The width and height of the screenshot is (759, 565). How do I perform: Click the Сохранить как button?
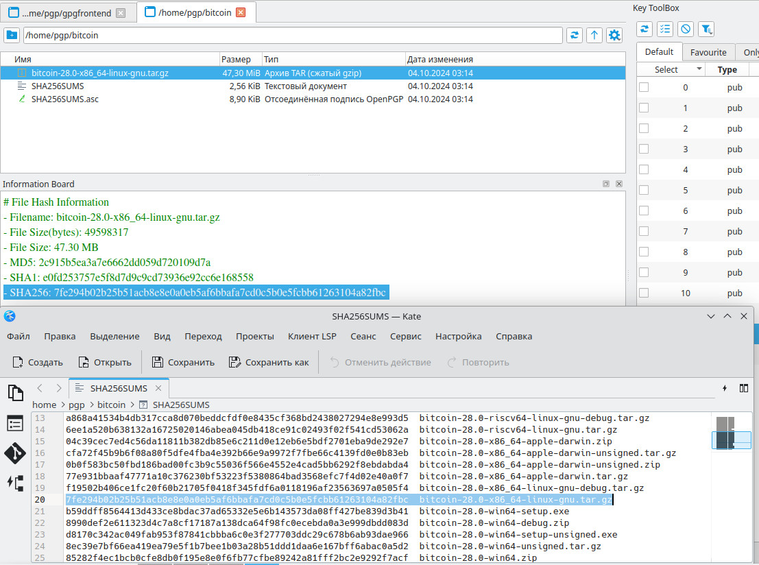pyautogui.click(x=269, y=362)
